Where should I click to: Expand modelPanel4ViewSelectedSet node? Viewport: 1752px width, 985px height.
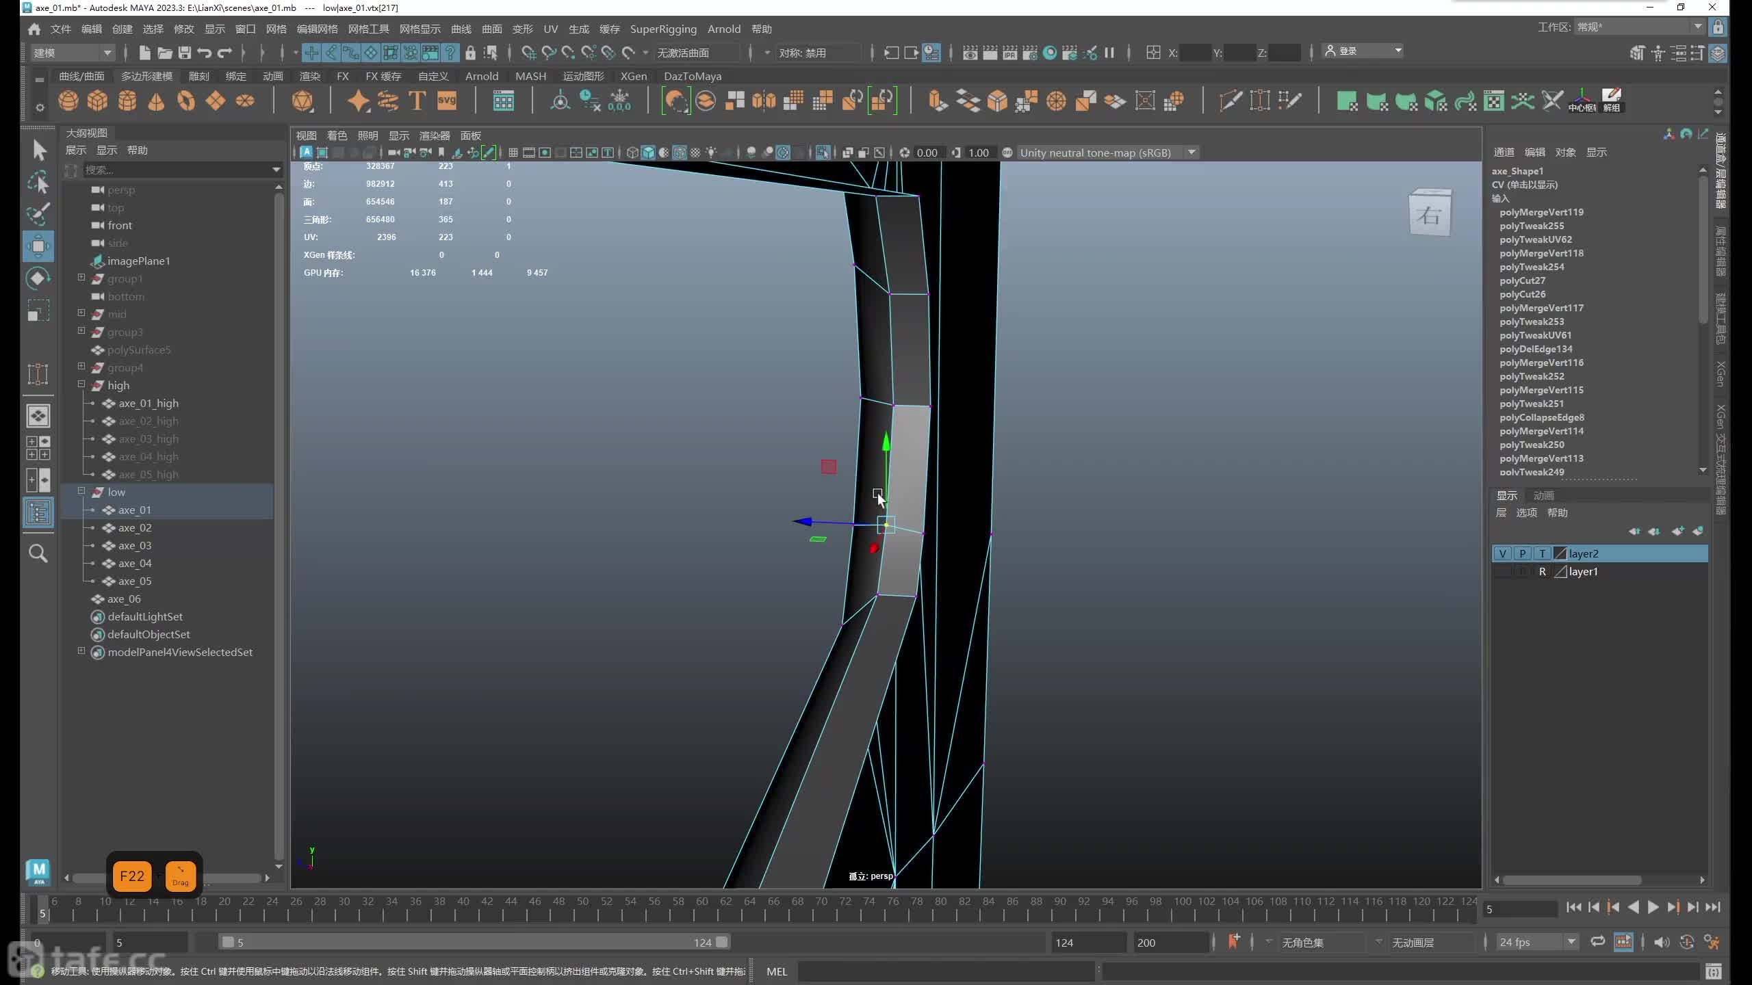(x=81, y=651)
